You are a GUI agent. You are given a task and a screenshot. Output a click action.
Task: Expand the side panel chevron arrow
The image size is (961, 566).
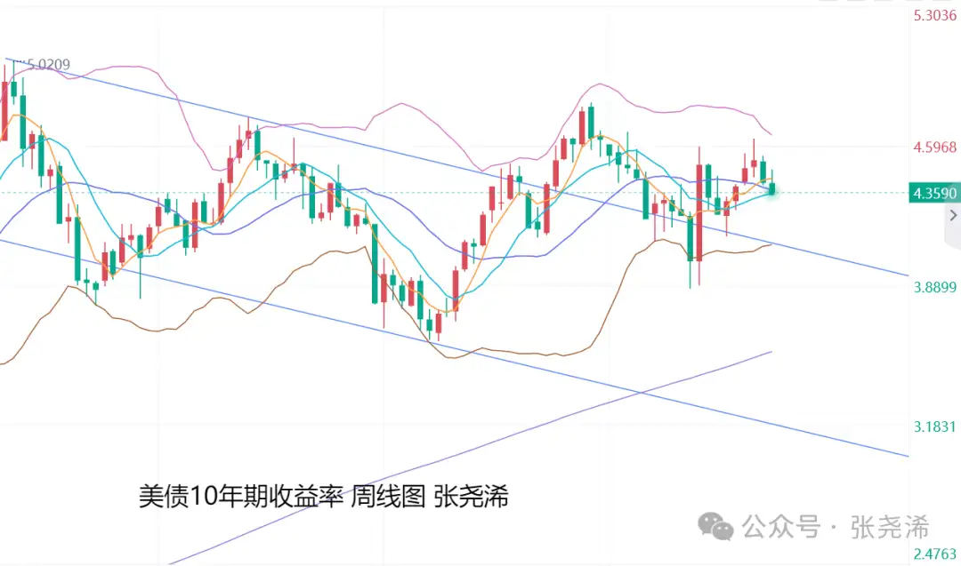coord(953,215)
